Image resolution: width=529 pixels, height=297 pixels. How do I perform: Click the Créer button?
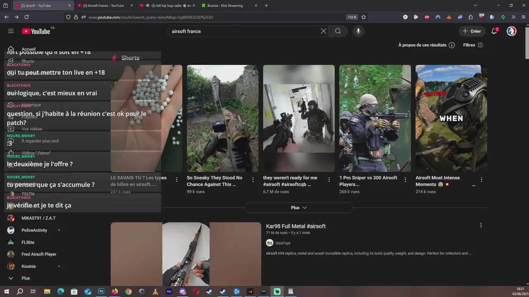[x=472, y=31]
